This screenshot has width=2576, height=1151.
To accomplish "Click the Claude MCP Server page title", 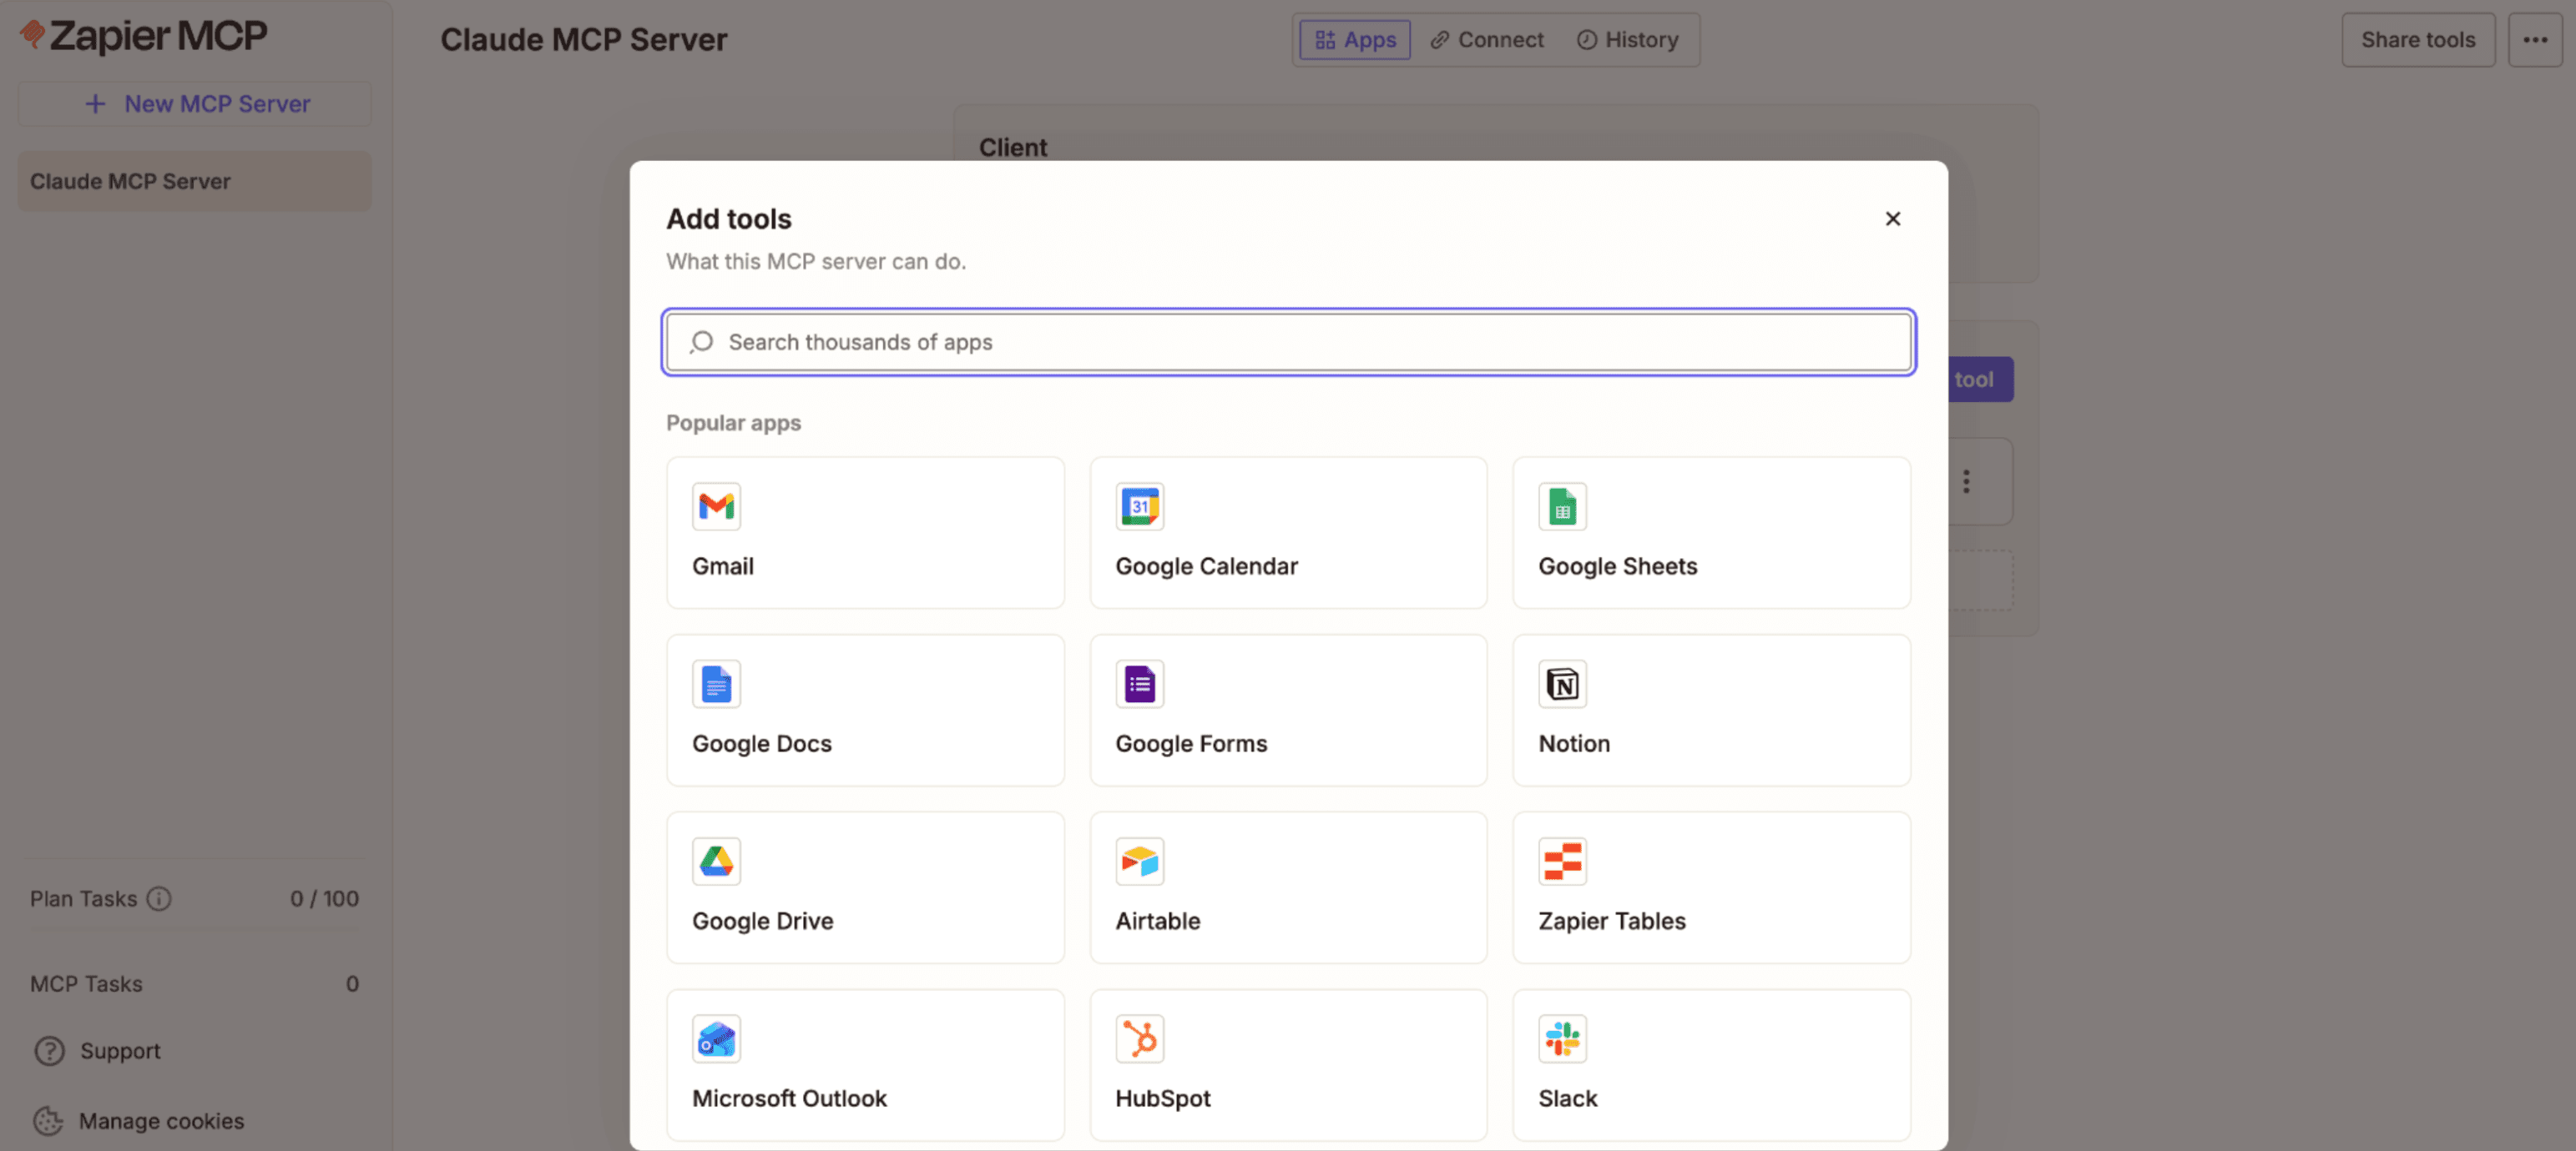I will (584, 40).
